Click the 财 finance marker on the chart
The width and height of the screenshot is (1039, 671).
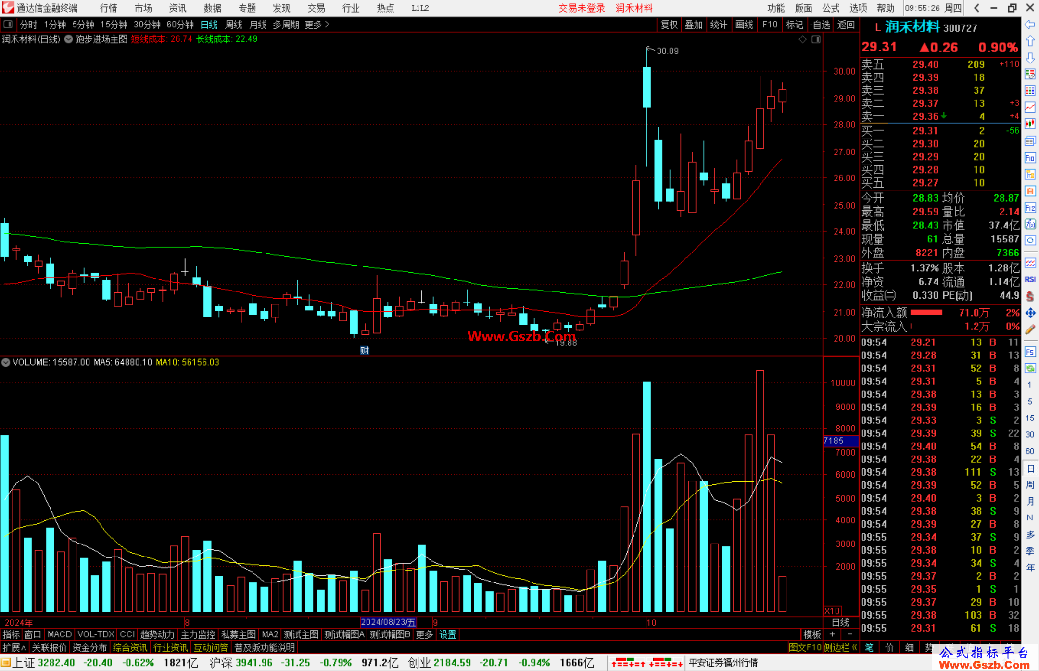(365, 350)
